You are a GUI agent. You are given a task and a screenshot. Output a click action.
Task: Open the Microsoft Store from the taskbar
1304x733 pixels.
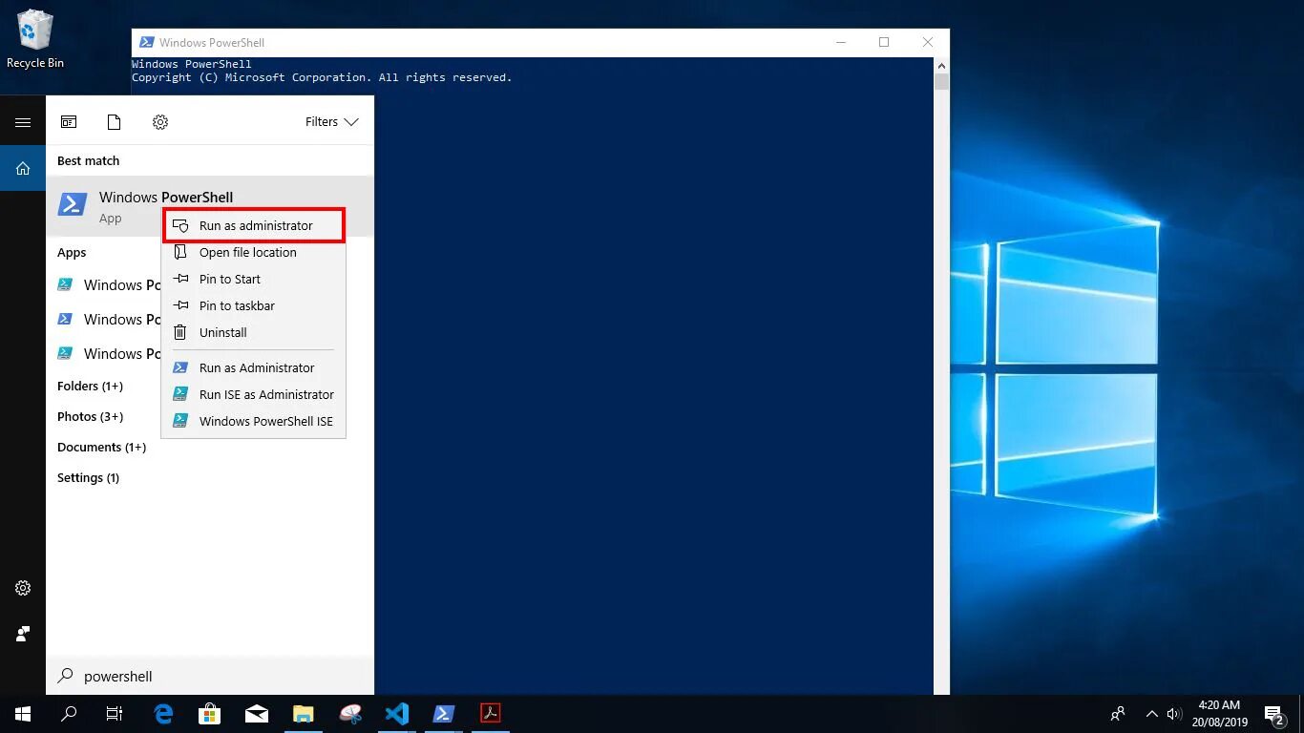(209, 713)
